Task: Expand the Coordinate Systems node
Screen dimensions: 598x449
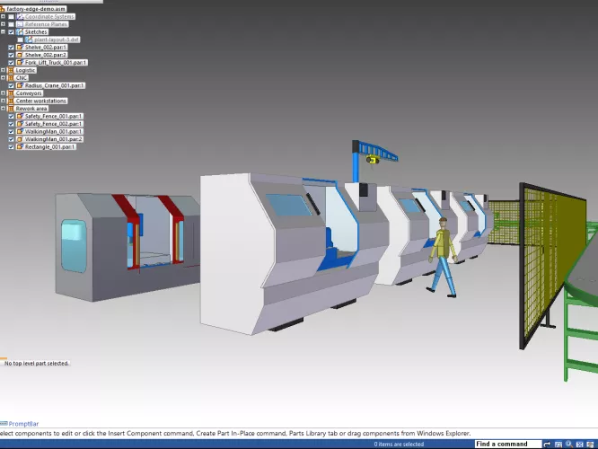Action: 3,16
